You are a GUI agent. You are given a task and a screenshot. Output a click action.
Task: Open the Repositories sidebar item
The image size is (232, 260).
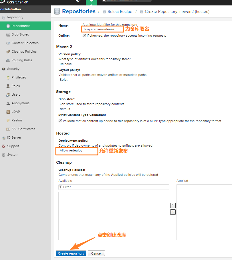pos(25,26)
